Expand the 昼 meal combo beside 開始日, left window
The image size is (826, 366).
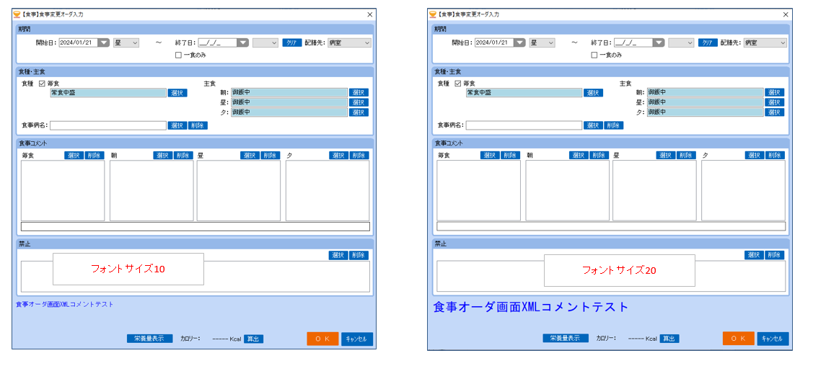tap(126, 43)
